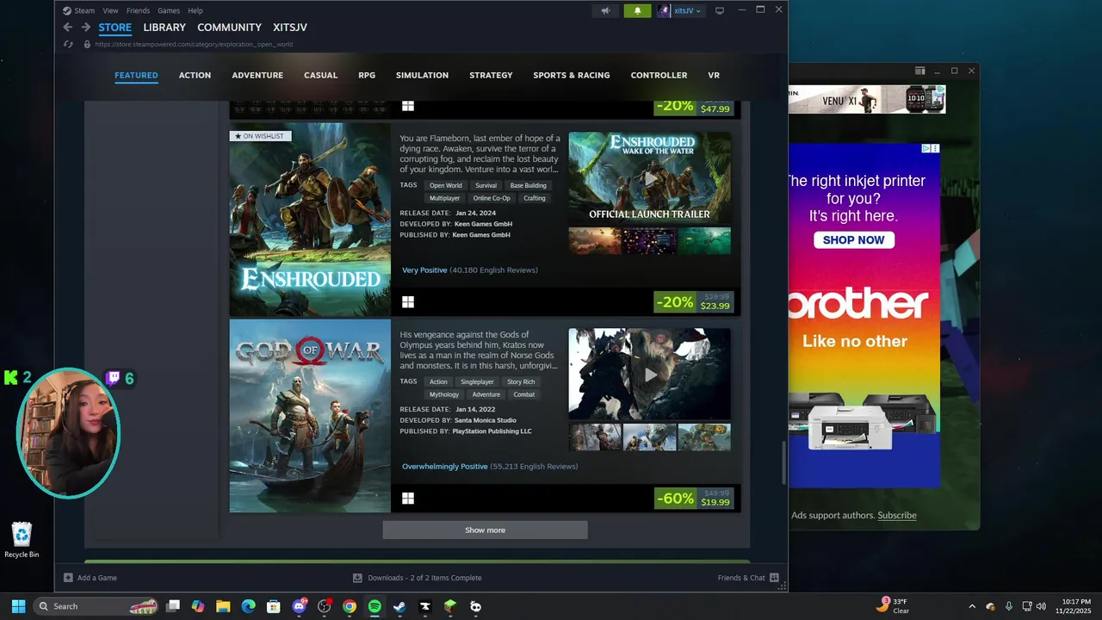Viewport: 1102px width, 620px height.
Task: Click the Subscribe link under the ad
Action: pos(897,515)
